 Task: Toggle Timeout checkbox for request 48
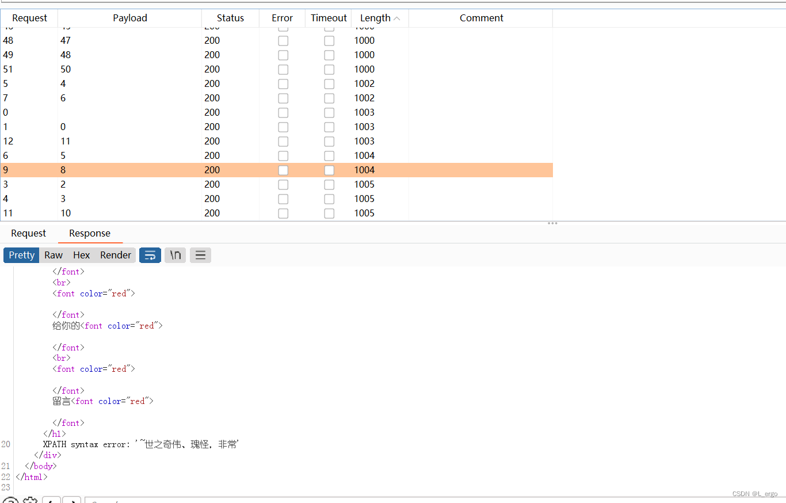(329, 40)
